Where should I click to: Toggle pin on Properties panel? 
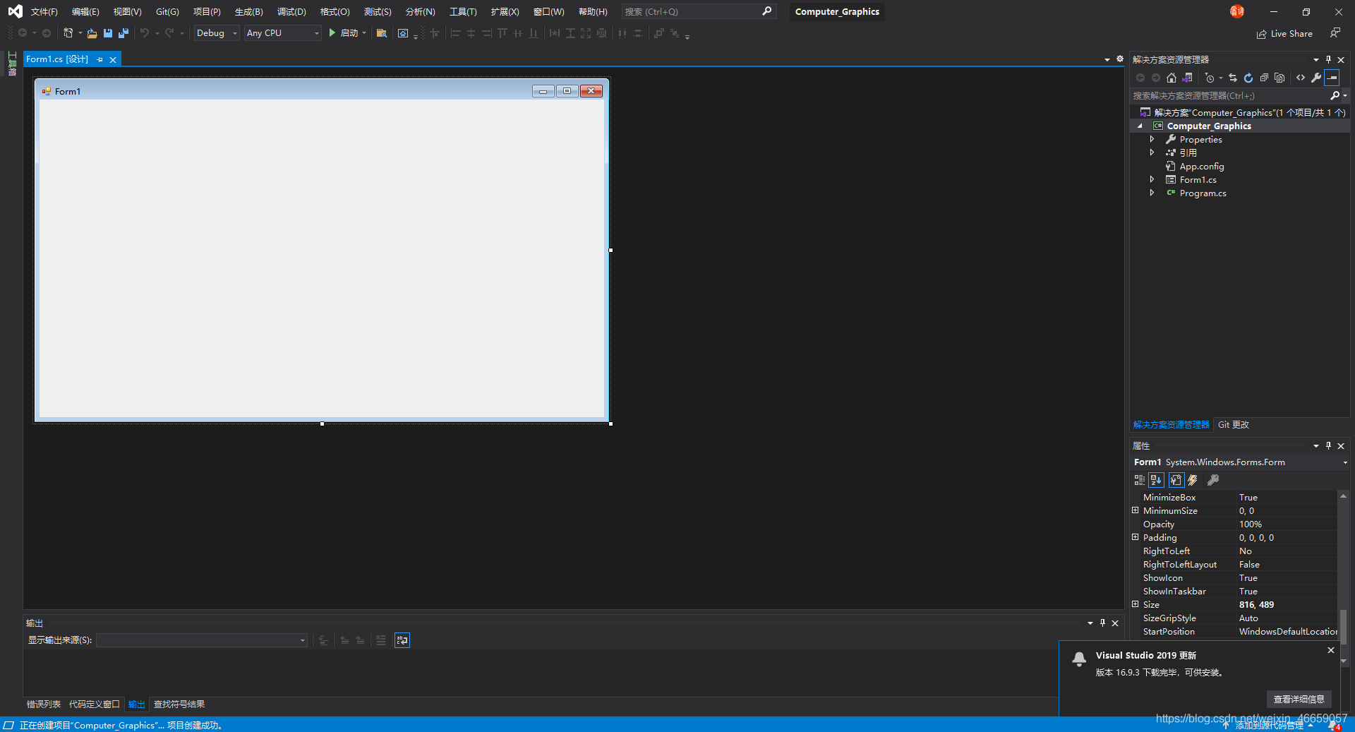coord(1328,445)
